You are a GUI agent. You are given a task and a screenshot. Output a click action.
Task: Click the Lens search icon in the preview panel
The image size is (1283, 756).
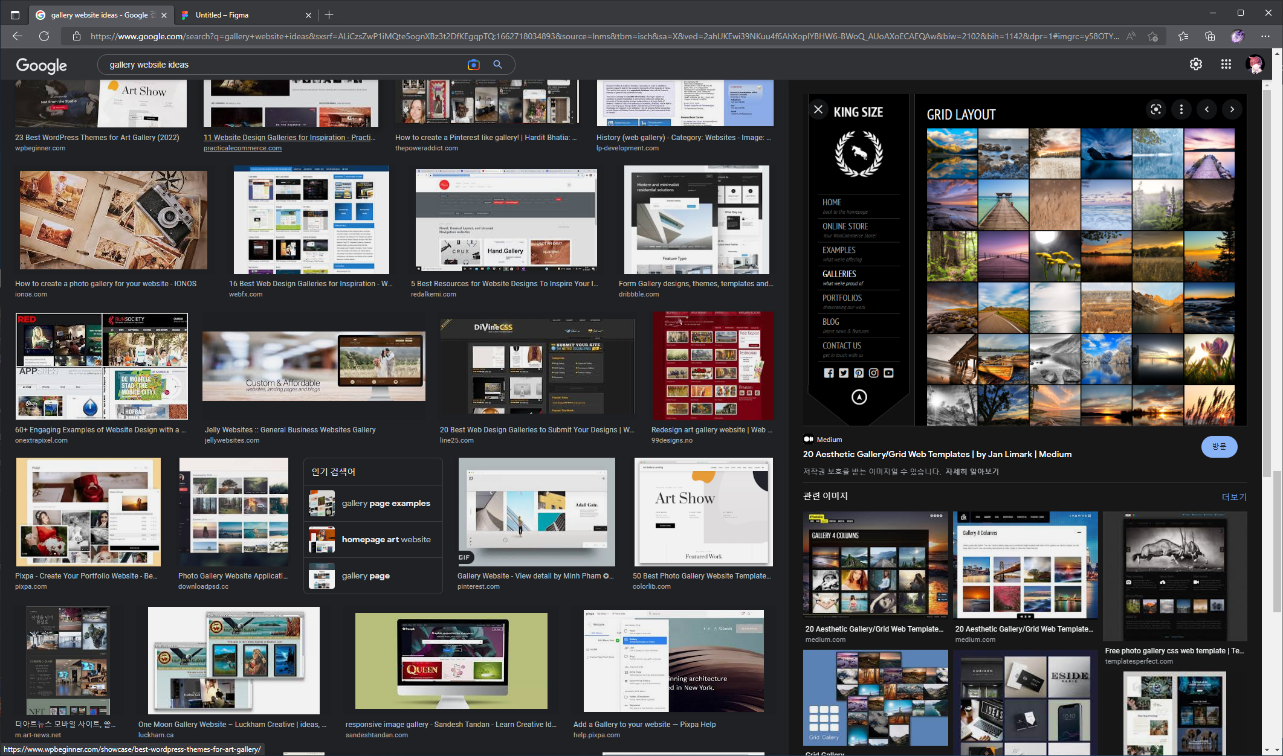(x=1155, y=109)
